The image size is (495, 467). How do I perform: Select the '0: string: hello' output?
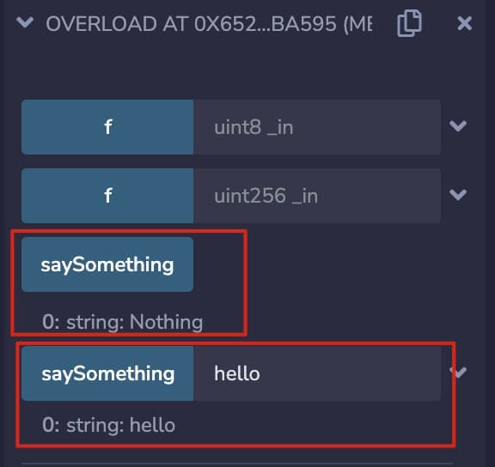pyautogui.click(x=108, y=425)
